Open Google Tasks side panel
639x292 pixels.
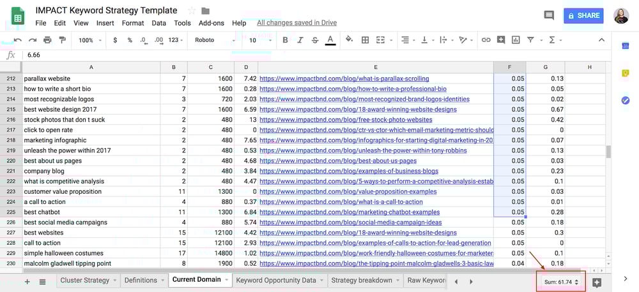click(626, 100)
